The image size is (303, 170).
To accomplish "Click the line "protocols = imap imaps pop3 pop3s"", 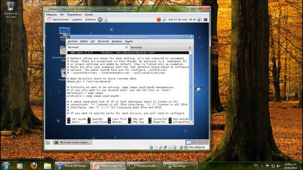I will pyautogui.click(x=93, y=96).
